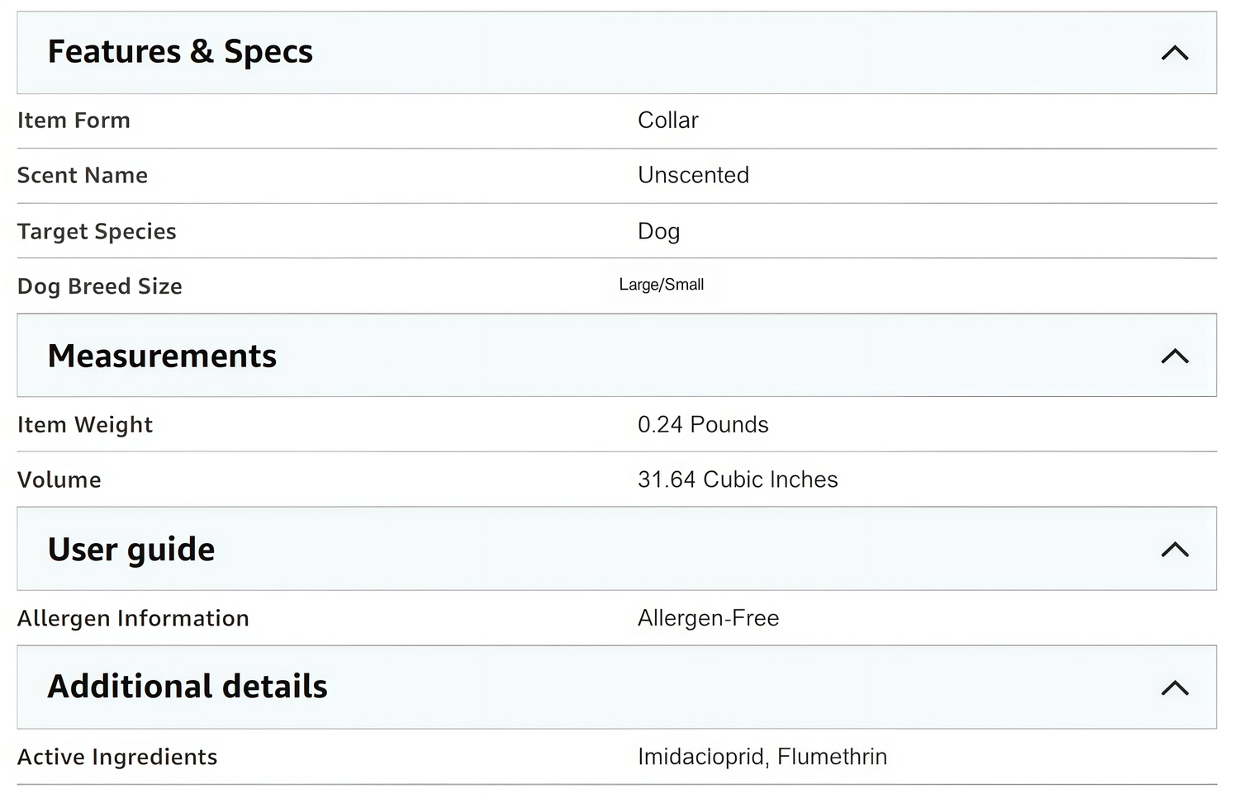Click the User guide heading
Image resolution: width=1239 pixels, height=798 pixels.
(131, 550)
